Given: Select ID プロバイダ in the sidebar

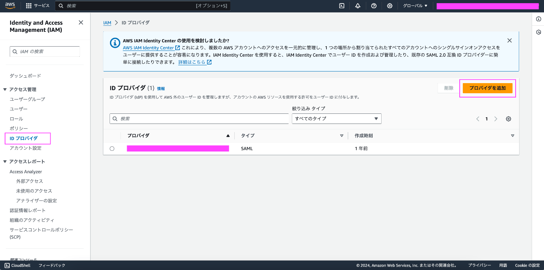Looking at the screenshot, I should pyautogui.click(x=24, y=138).
